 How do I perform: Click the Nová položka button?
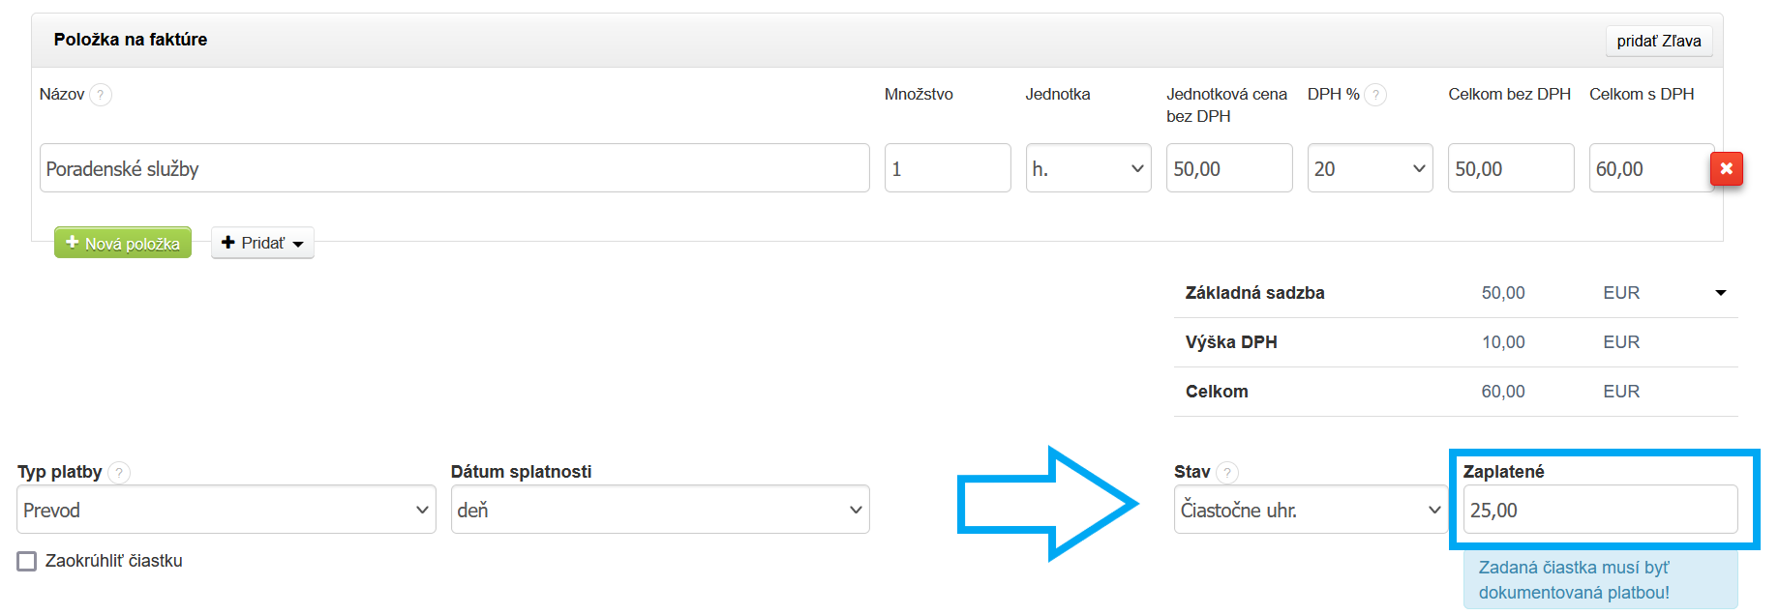[x=123, y=243]
